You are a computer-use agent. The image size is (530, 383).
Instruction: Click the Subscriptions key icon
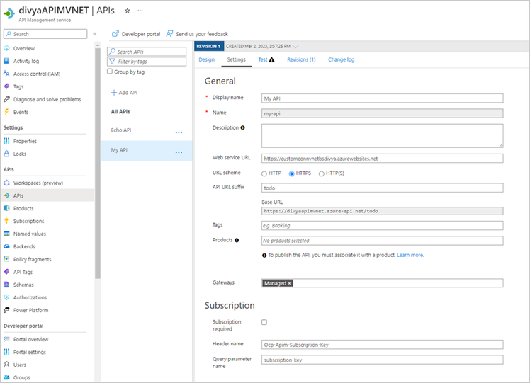(x=7, y=221)
